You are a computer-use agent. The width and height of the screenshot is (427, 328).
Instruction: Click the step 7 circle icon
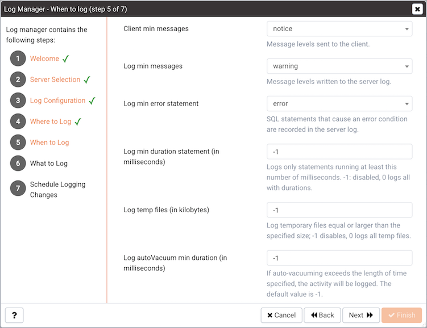18,188
